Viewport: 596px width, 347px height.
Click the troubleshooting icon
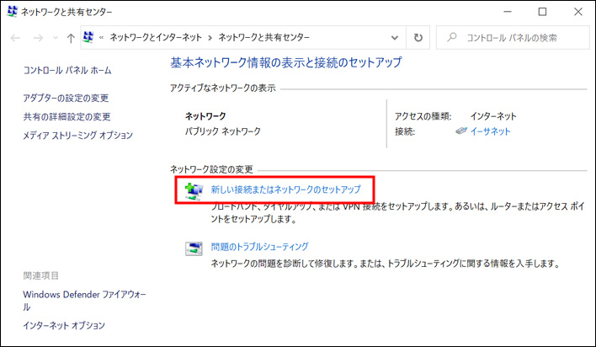(194, 248)
